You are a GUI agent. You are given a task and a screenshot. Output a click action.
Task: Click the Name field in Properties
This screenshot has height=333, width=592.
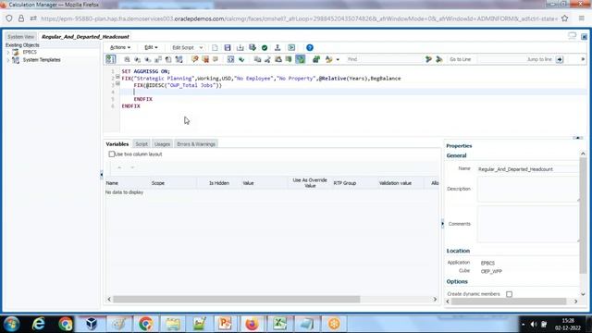[527, 169]
